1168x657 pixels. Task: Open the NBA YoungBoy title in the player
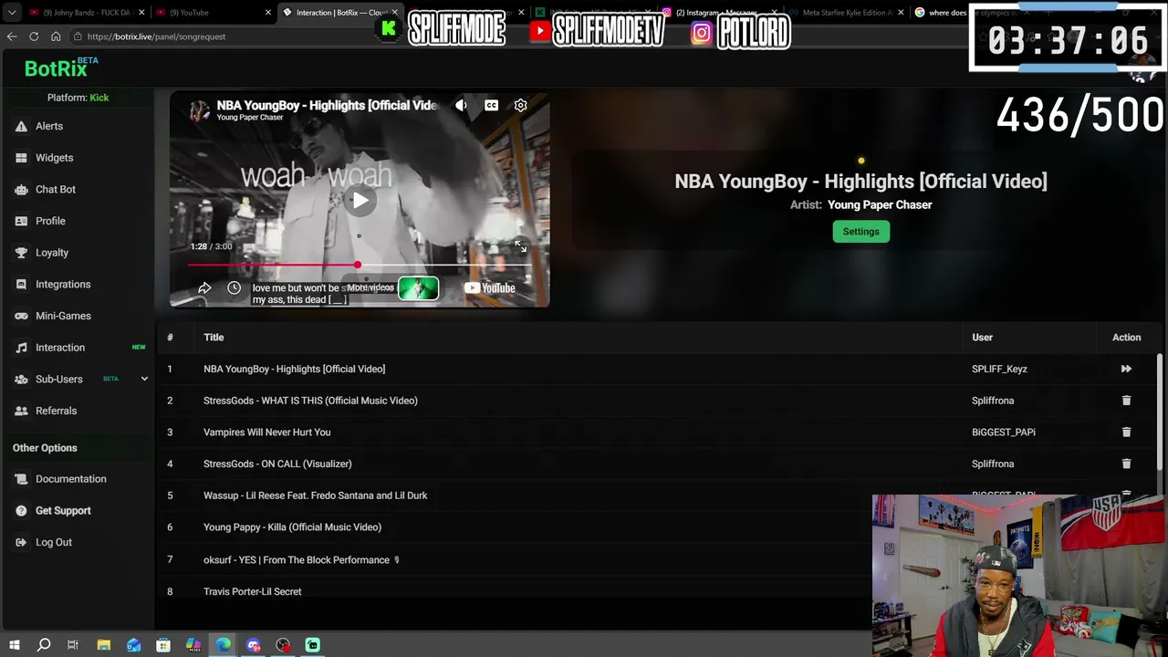pos(327,105)
